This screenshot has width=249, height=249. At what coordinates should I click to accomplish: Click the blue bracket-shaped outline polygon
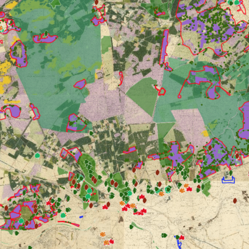pos(228,180)
